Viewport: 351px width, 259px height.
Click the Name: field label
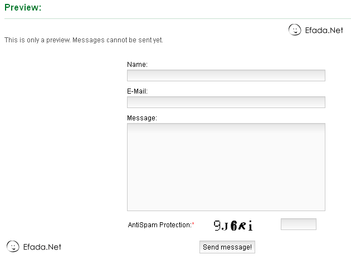tap(137, 65)
